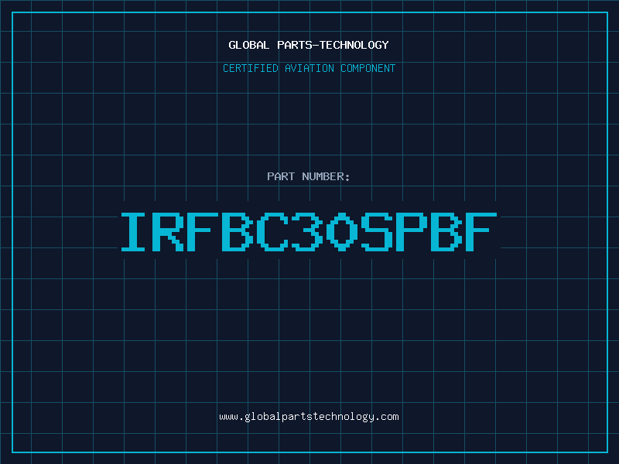The width and height of the screenshot is (619, 464).
Task: Click the GLOBAL PARTS-TECHNOLOGY heading
Action: 309,45
